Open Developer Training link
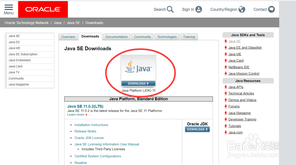The width and height of the screenshot is (296, 165). (242, 119)
